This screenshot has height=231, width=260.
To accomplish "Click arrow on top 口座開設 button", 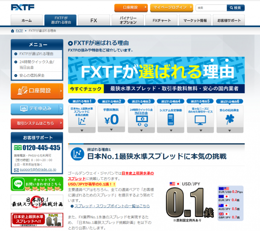I will 145,7.
